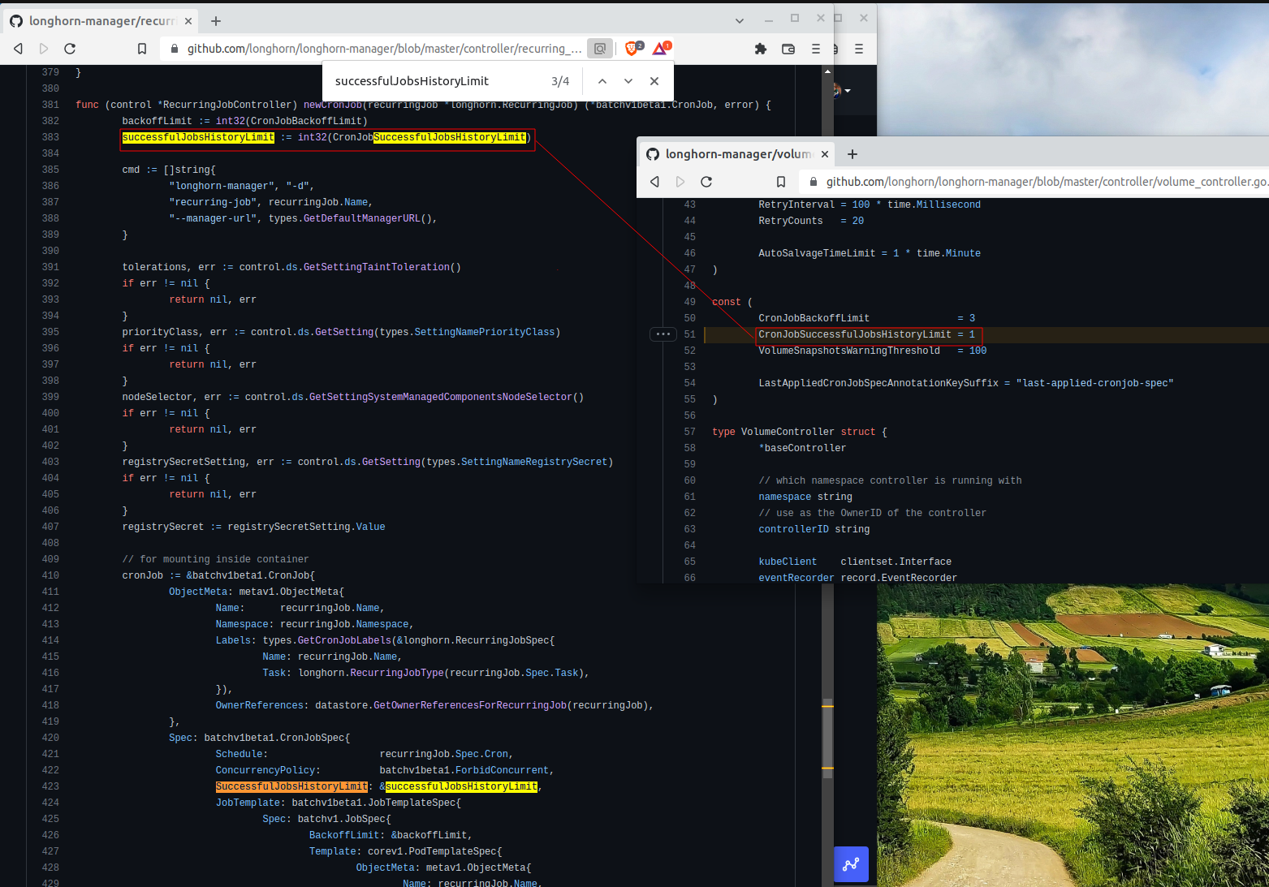Click the recurring job address bar URL
The image size is (1269, 887).
384,49
